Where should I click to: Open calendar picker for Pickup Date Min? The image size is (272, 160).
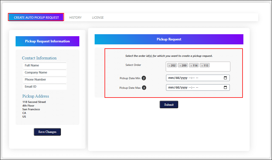(x=226, y=78)
